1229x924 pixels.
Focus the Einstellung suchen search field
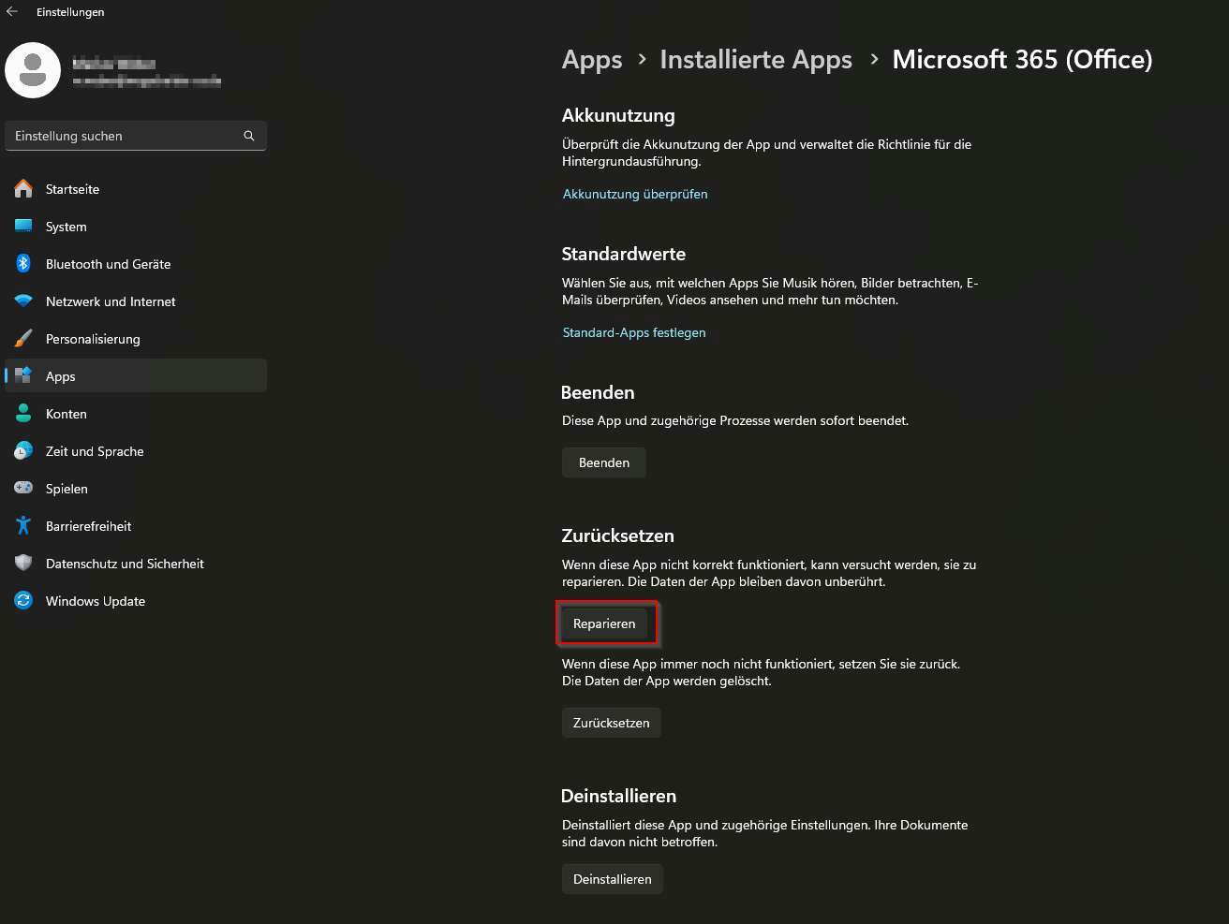click(136, 136)
